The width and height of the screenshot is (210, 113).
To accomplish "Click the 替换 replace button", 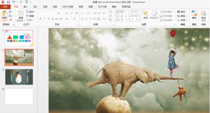I will [181, 16].
